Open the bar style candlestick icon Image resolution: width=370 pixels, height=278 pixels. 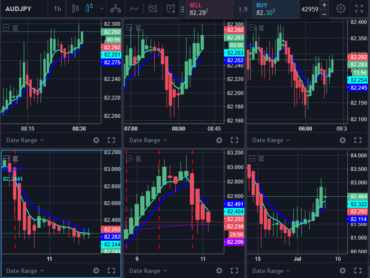[75, 9]
